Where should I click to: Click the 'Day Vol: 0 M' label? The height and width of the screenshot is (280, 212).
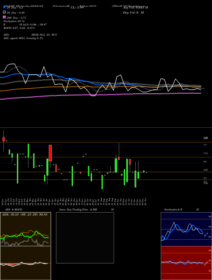tap(133, 12)
